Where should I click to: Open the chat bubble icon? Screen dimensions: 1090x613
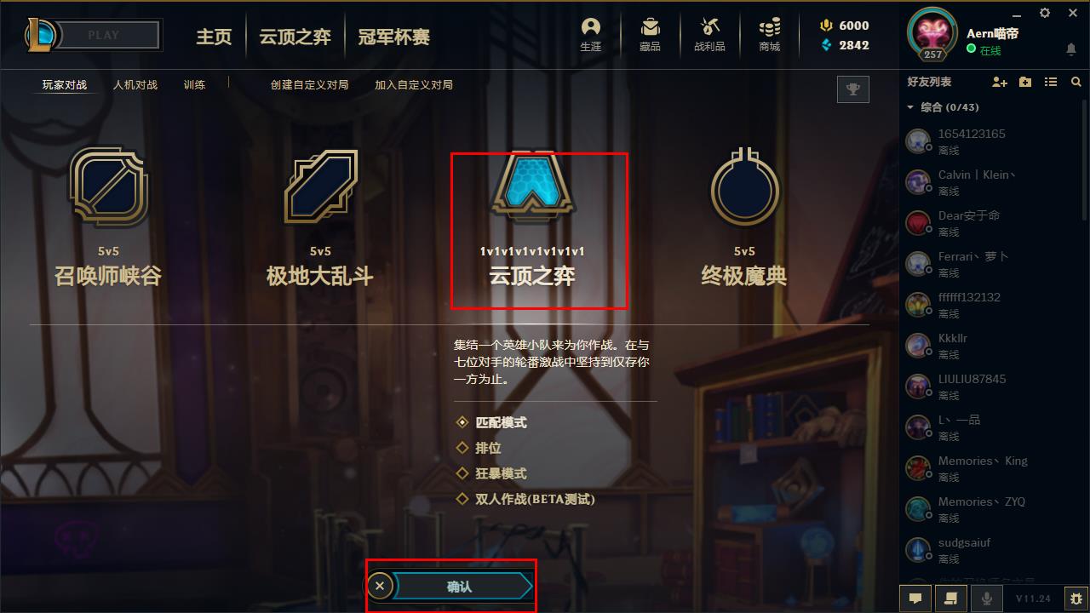(915, 599)
